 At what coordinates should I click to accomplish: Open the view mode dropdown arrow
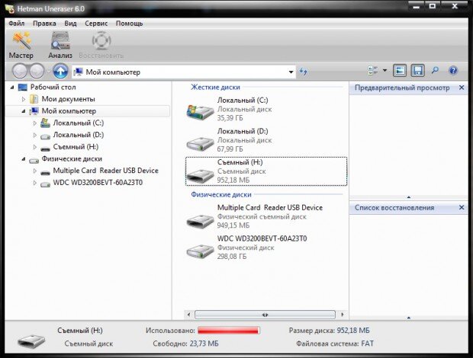385,70
